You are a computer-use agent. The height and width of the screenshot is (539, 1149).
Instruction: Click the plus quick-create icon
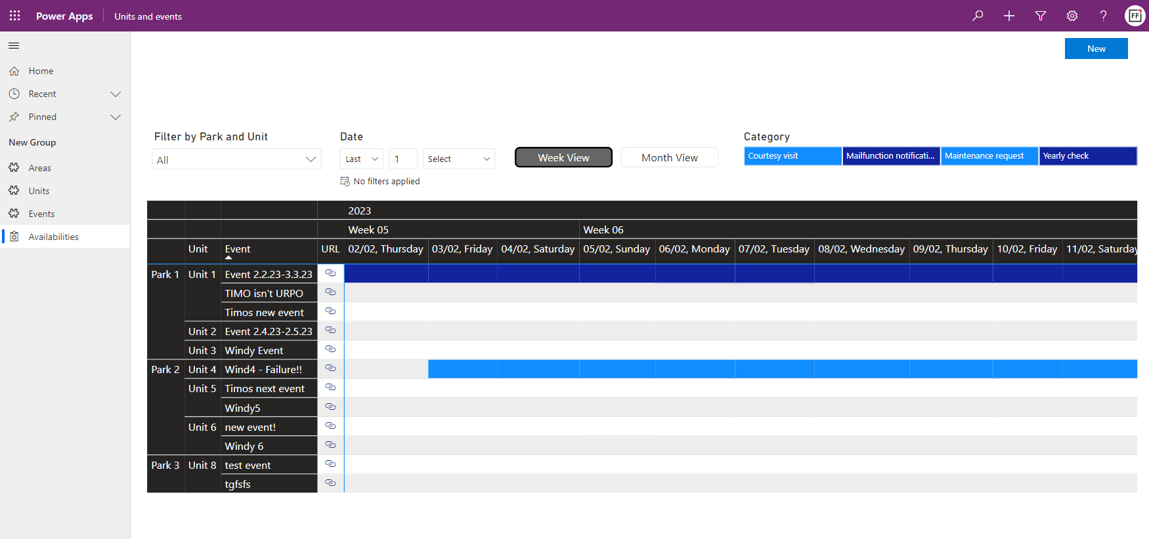[x=1009, y=16]
